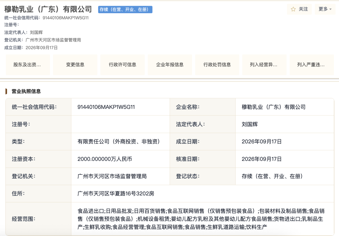Viewport: 339px width, 236px height.
Task: Click the 营业执照信息 section heading
Action: point(26,91)
